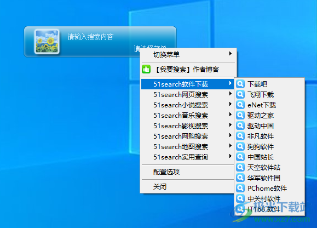Screen dimensions: 317x228
Task: Select the 51search小说搜索 menu item
Action: click(188, 105)
